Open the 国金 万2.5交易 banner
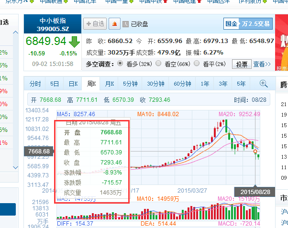Screen dimensions: 288x228 248,24
